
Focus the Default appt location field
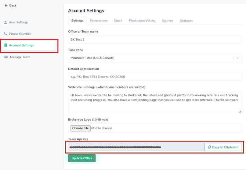[155, 77]
